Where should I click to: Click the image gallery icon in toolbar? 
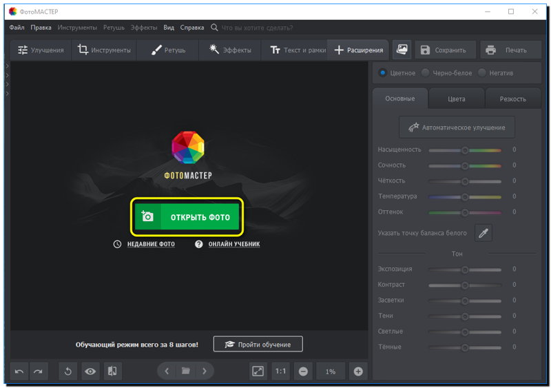click(x=402, y=50)
